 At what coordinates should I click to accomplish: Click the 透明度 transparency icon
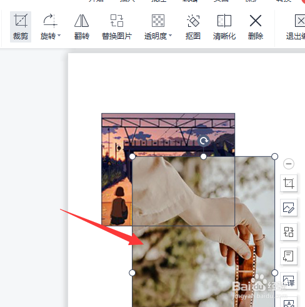(158, 21)
